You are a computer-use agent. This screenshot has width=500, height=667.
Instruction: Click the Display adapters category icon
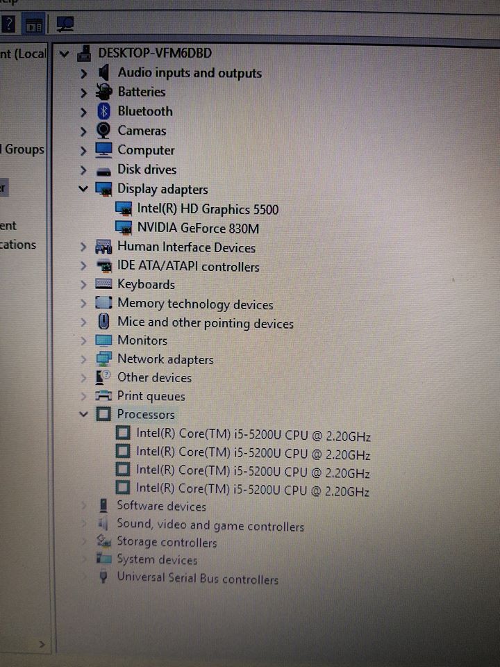pos(103,189)
